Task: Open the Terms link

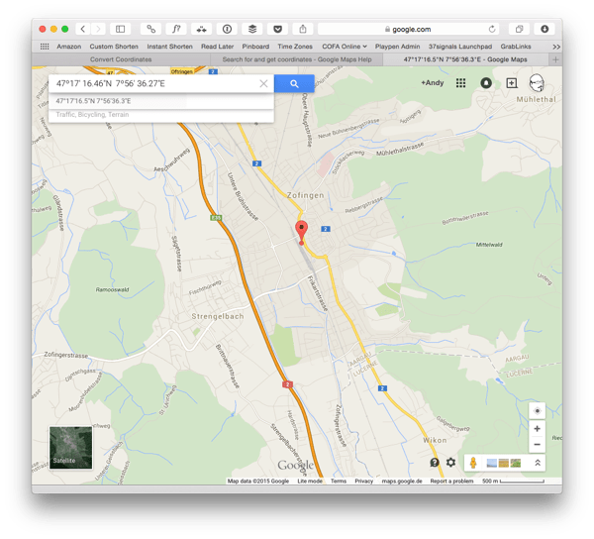Action: click(339, 481)
